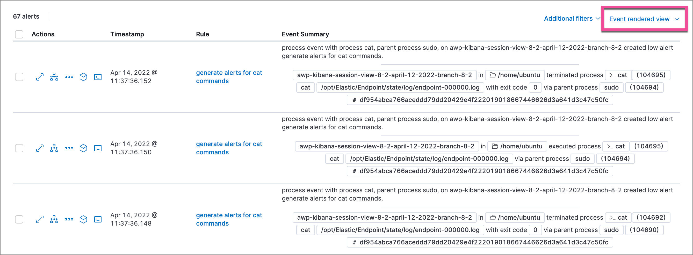Select the cat process badge with PID 104695

pos(618,75)
